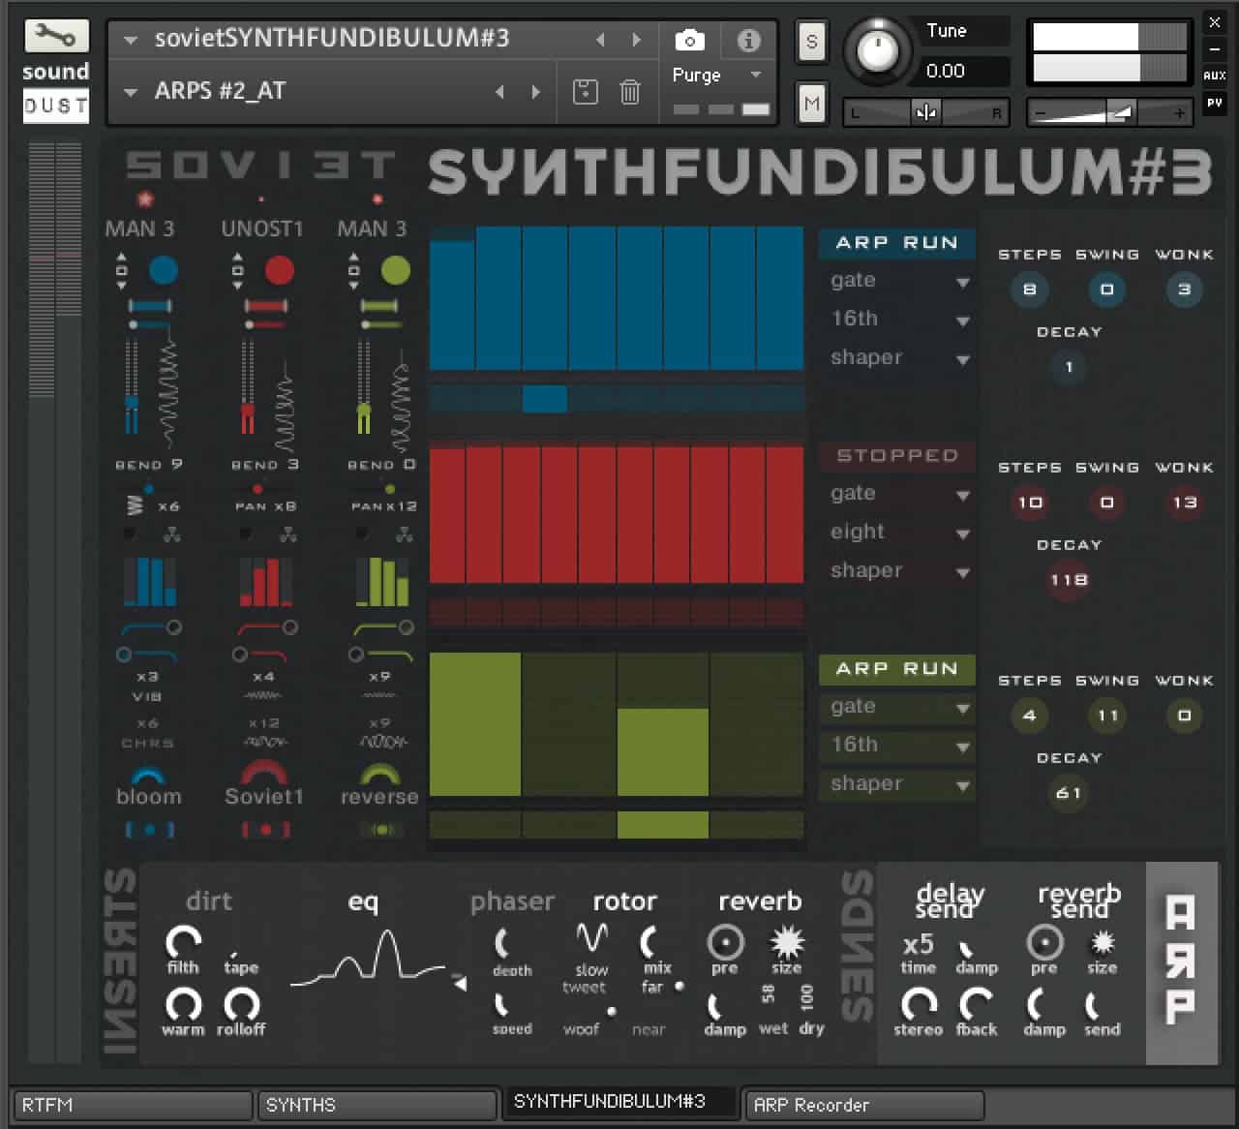1239x1129 pixels.
Task: Click the blue oscillator circle under MAN 3
Action: (164, 270)
